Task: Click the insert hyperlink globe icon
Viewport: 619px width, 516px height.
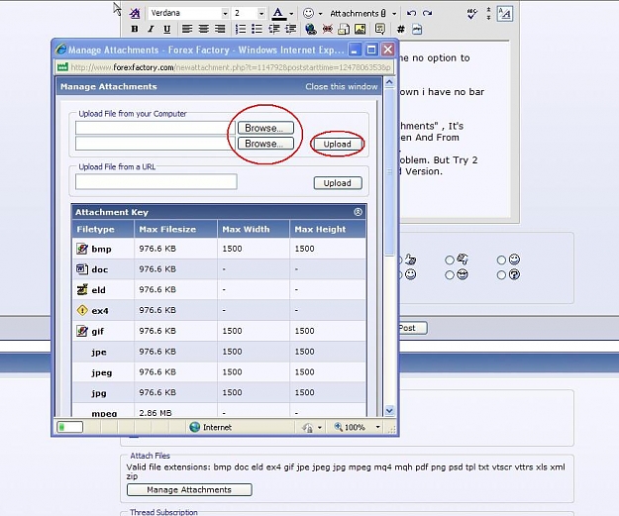Action: tap(311, 29)
